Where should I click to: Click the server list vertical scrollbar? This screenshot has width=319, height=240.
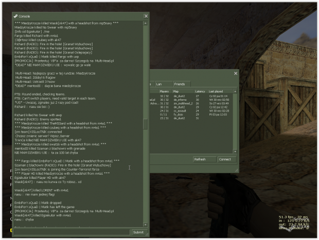[235, 121]
